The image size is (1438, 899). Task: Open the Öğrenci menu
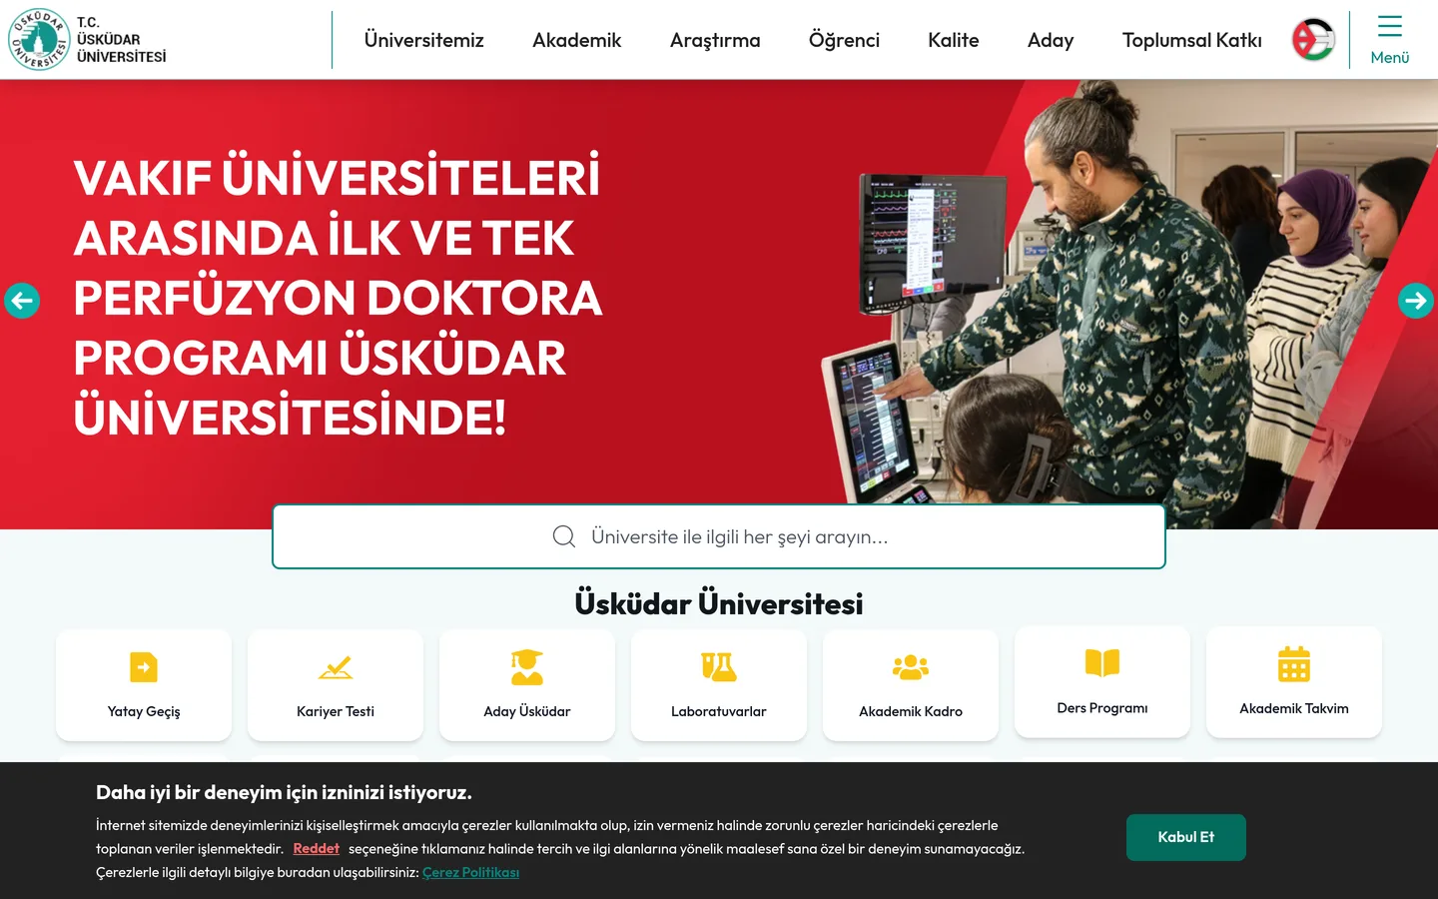tap(844, 40)
